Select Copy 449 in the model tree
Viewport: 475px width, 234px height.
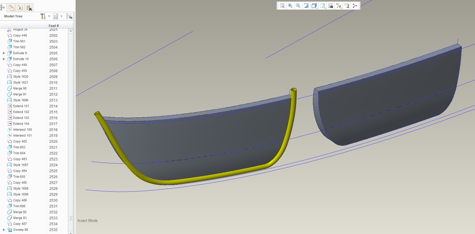[x=20, y=65]
